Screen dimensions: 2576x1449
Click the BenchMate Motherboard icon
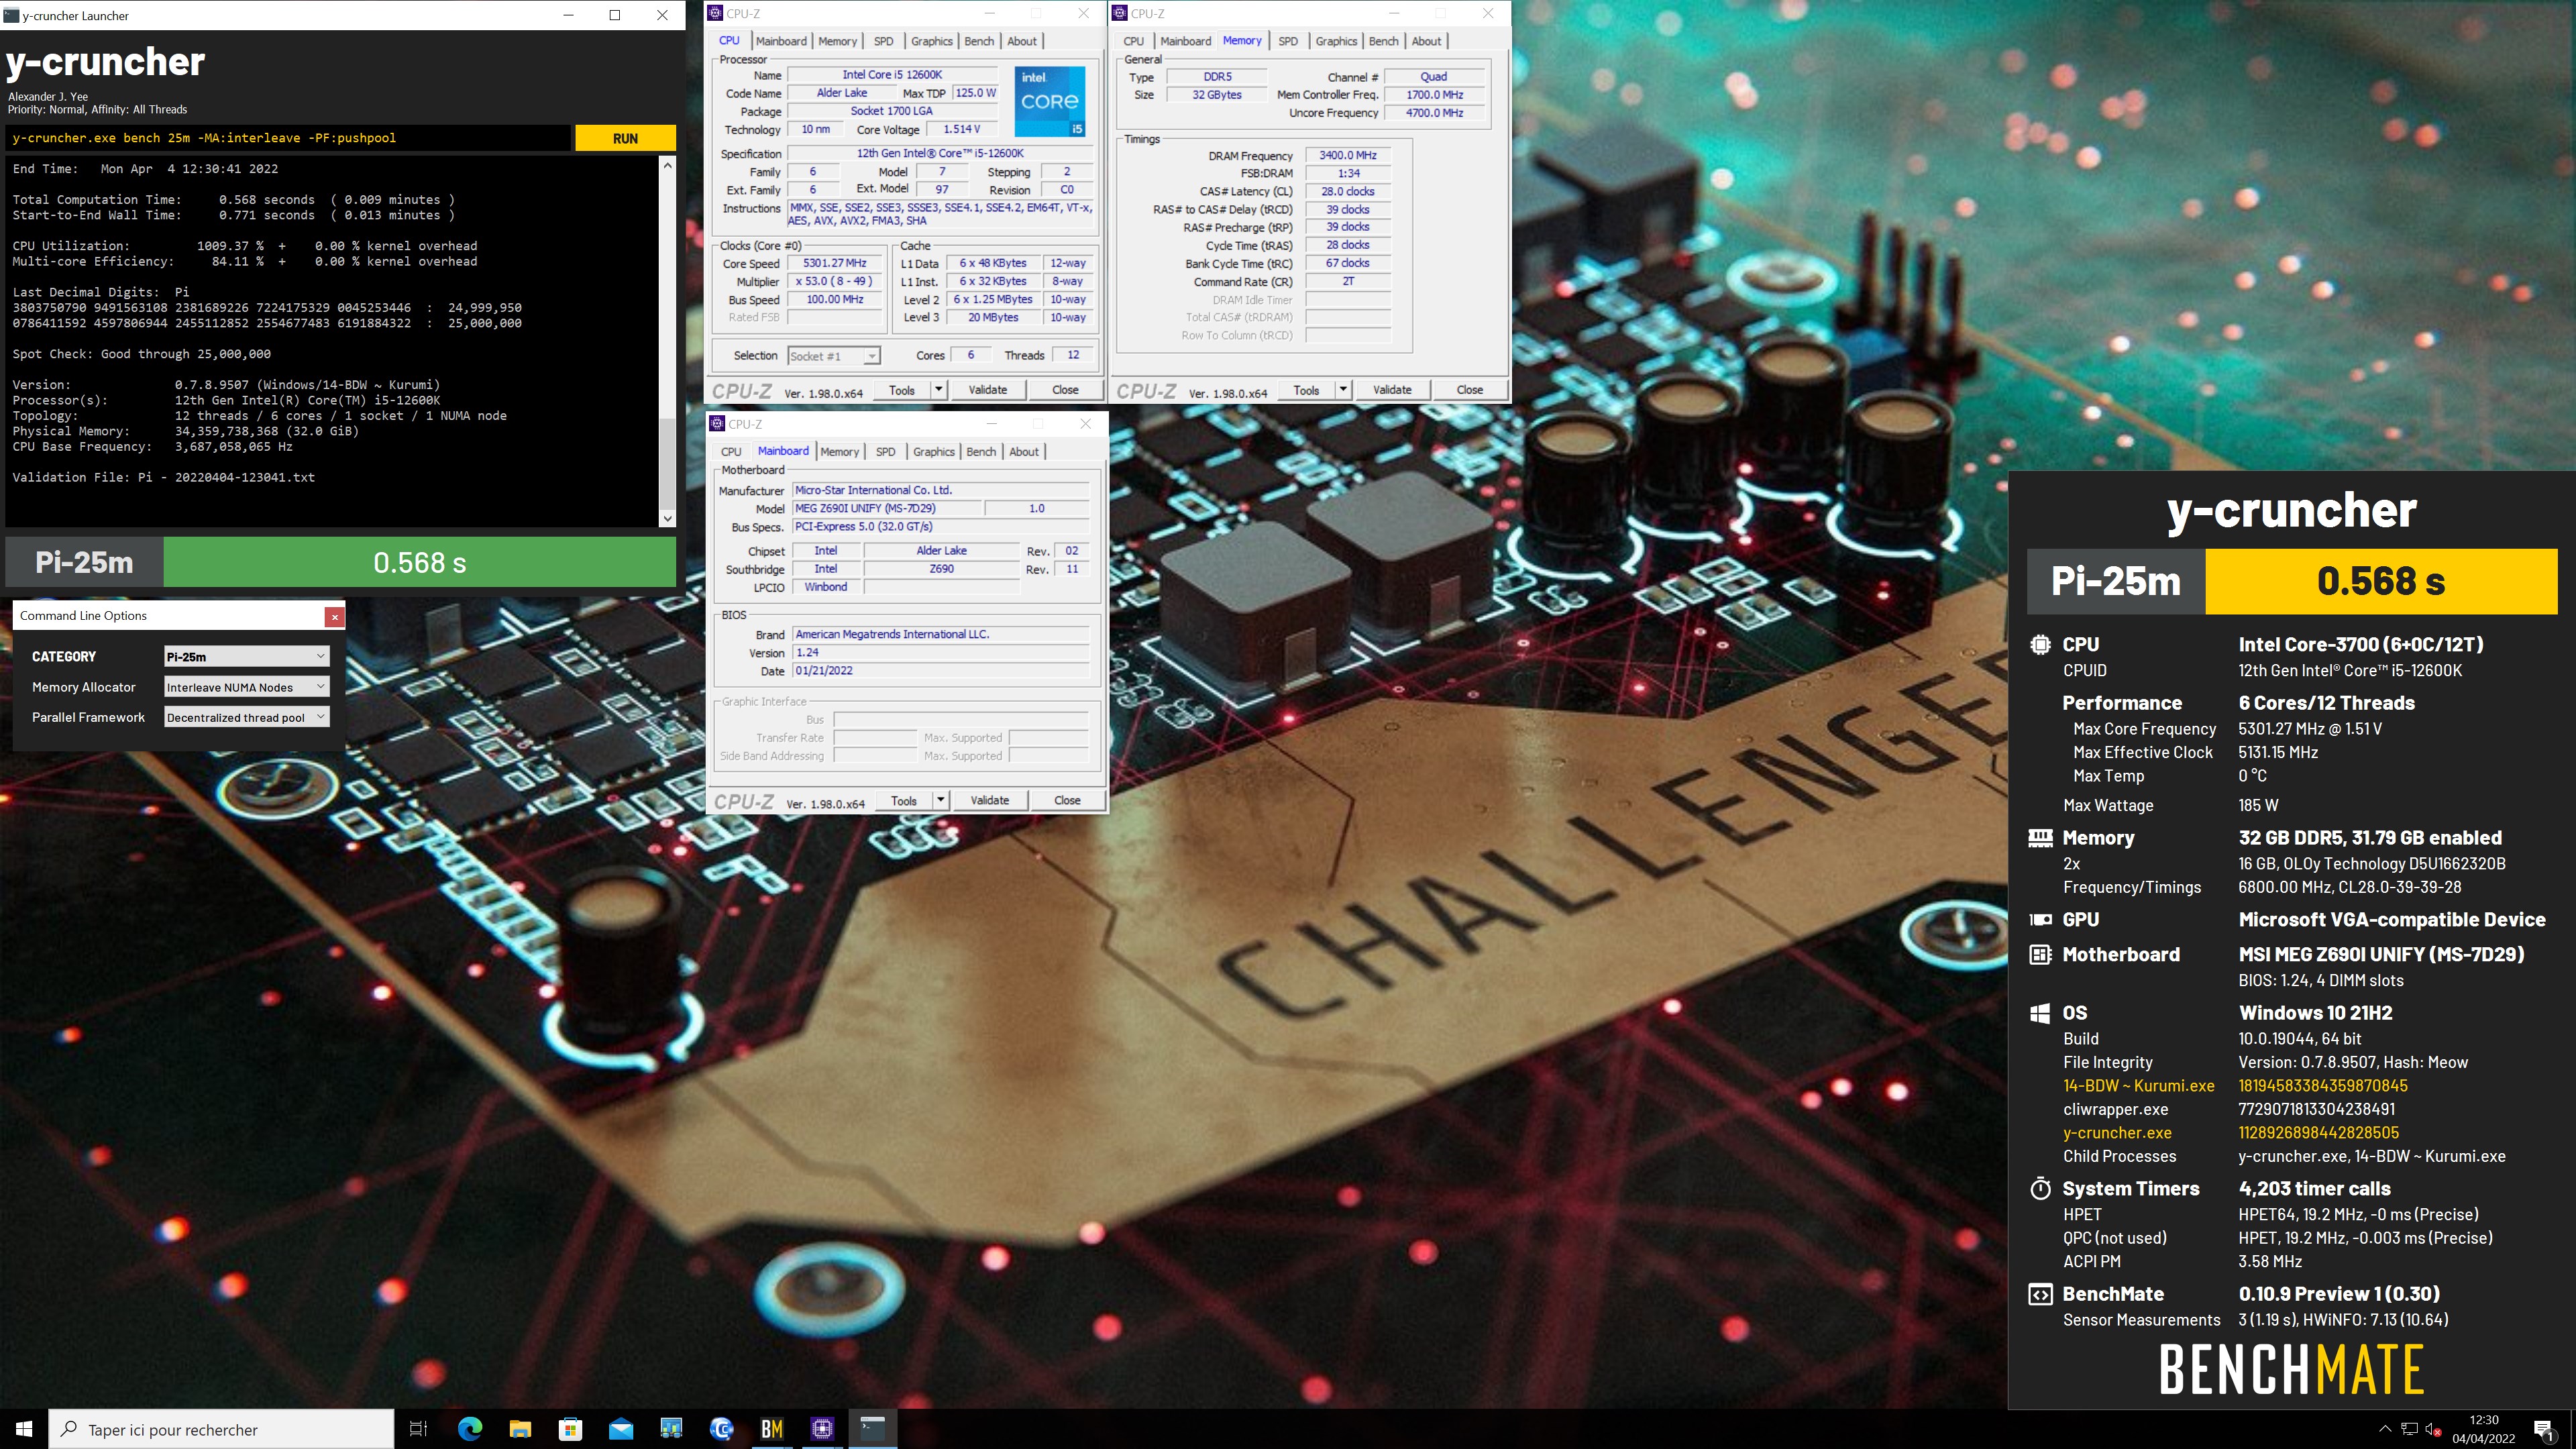pyautogui.click(x=2040, y=955)
